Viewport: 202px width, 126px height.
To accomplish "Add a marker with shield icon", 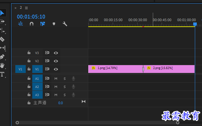I will point(54,24).
